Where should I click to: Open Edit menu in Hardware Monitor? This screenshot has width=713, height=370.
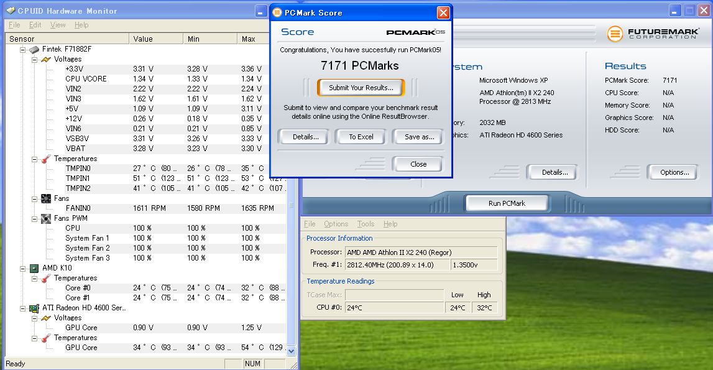click(35, 25)
